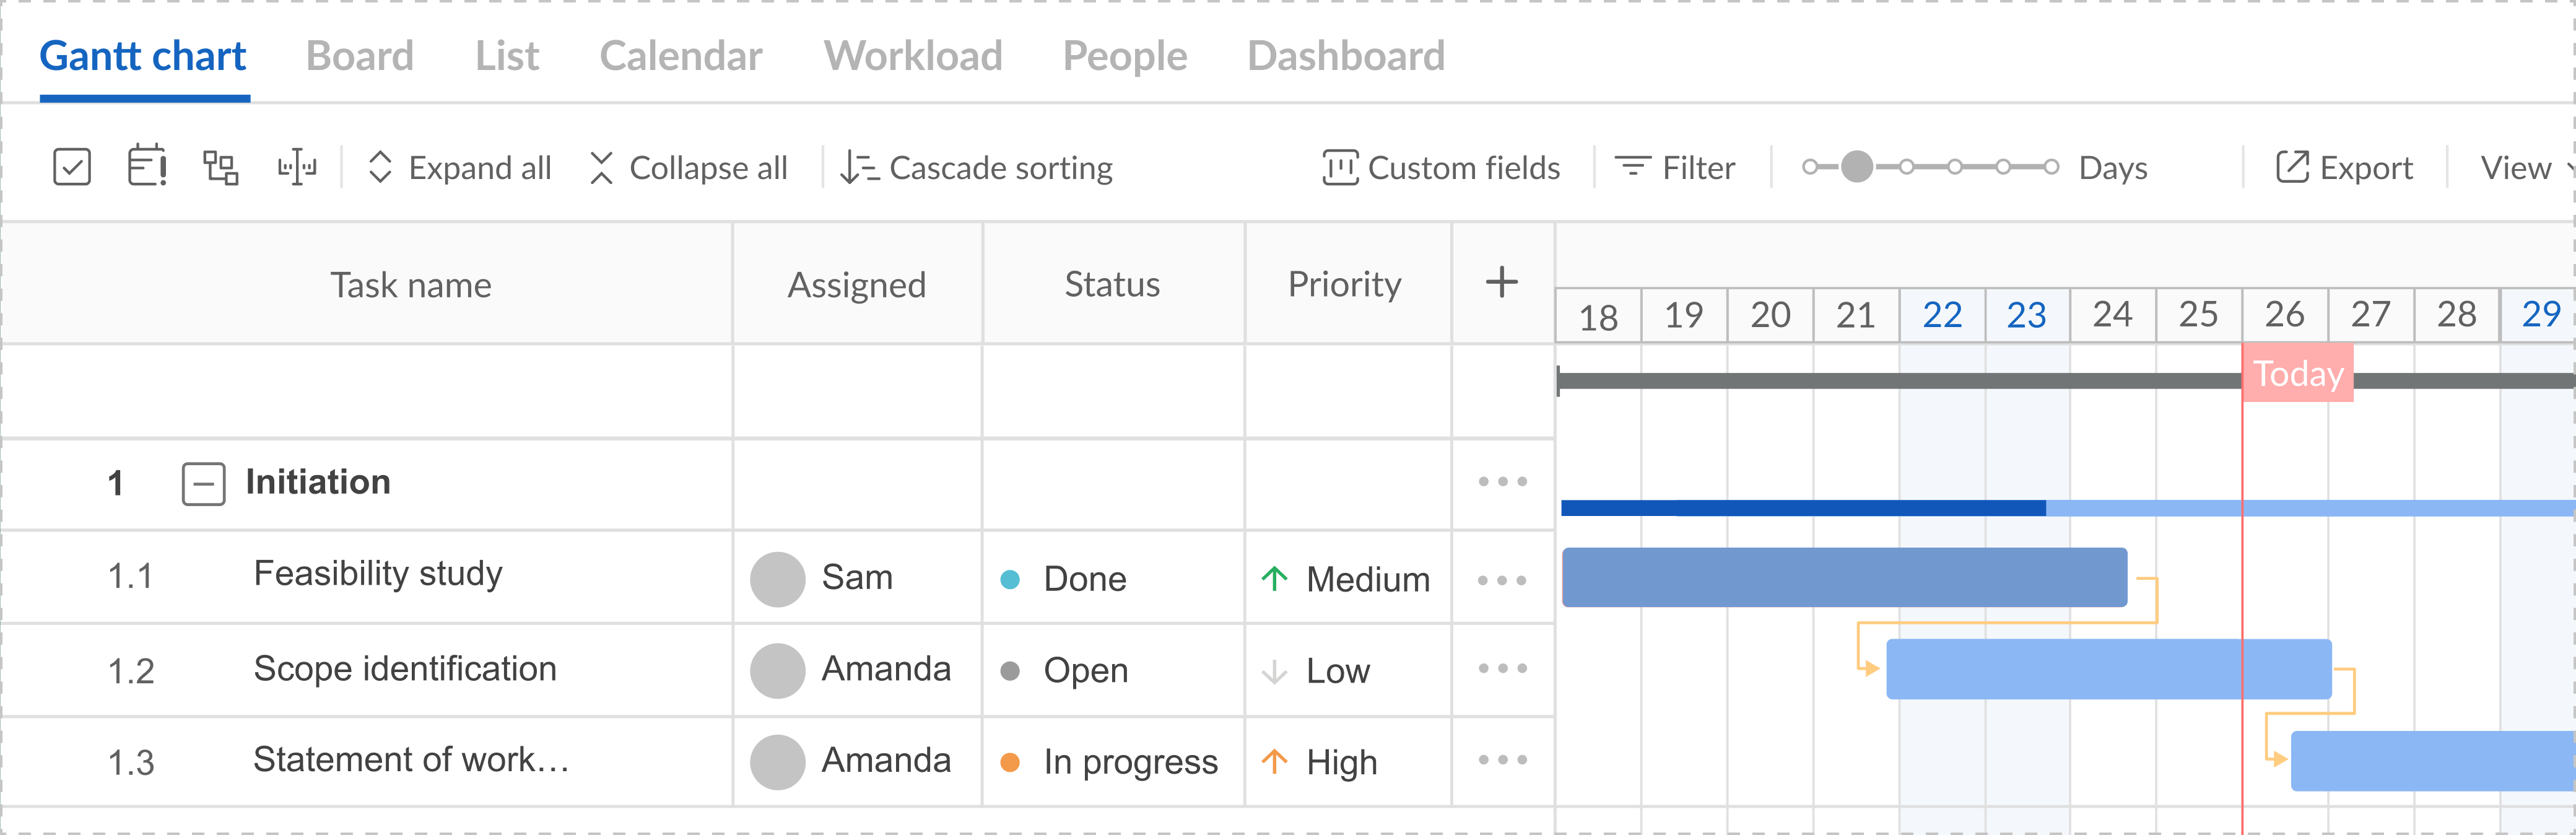This screenshot has height=835, width=2576.
Task: Enable Cascade sorting
Action: click(x=976, y=167)
